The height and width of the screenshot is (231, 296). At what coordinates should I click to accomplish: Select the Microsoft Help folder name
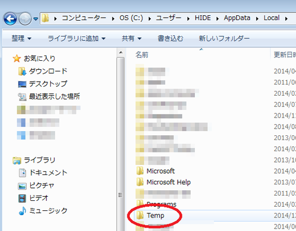point(169,182)
